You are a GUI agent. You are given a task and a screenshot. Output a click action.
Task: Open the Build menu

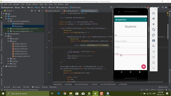point(41,4)
